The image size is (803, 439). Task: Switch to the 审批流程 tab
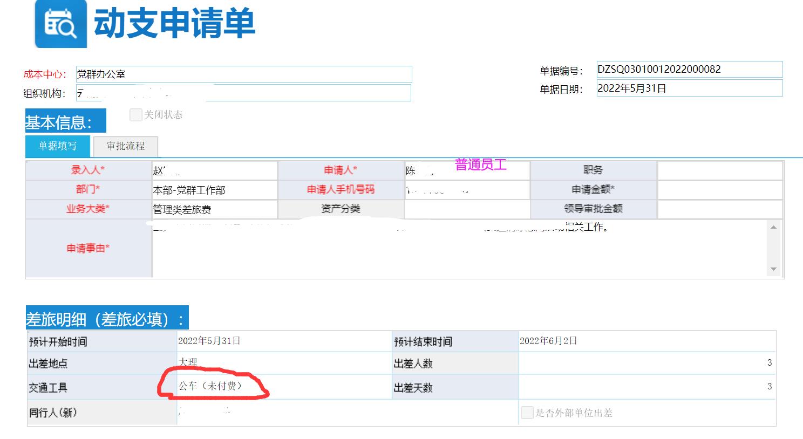point(126,146)
